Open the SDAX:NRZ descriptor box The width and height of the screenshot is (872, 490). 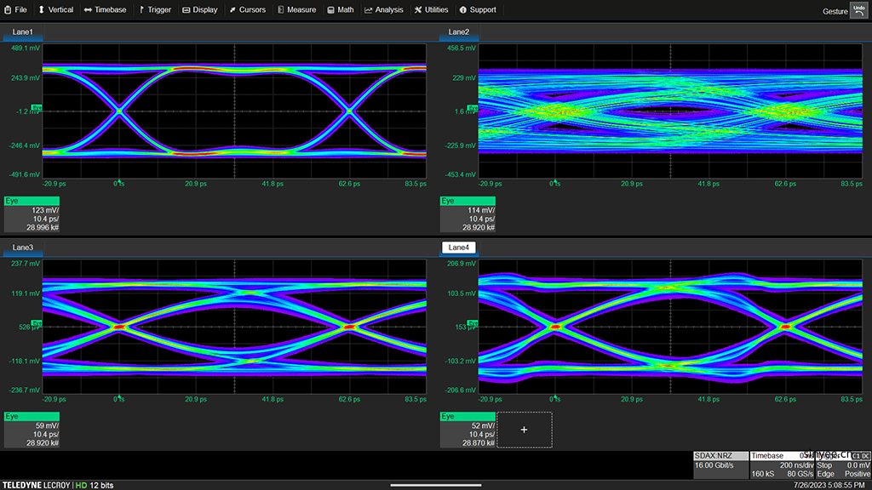point(720,465)
